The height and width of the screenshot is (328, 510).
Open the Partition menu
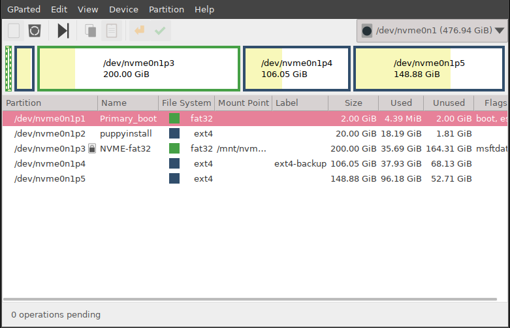point(167,9)
